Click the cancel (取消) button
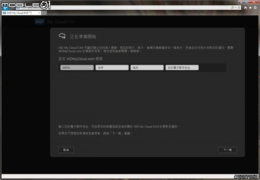This screenshot has height=180, width=260. pyautogui.click(x=66, y=150)
